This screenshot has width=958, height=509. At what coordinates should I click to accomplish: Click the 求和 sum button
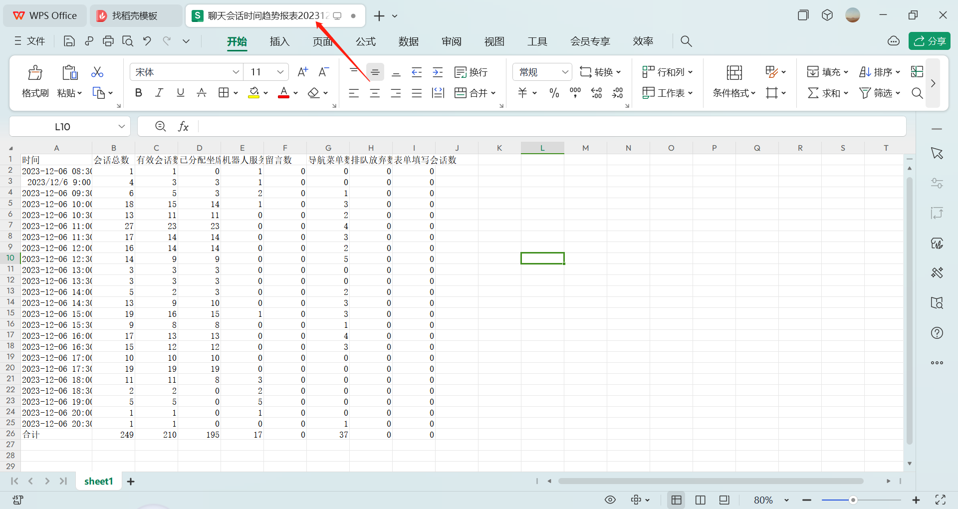828,93
